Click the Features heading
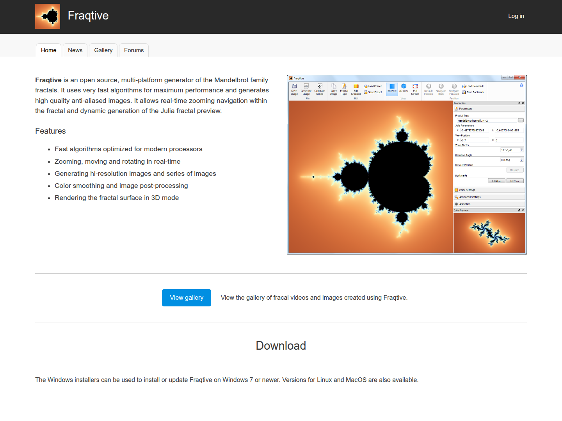 50,131
